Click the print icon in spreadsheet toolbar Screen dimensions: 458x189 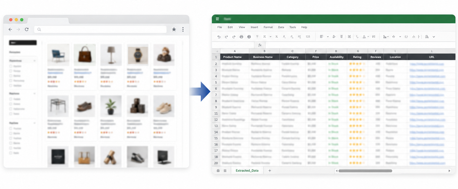[x=249, y=37]
